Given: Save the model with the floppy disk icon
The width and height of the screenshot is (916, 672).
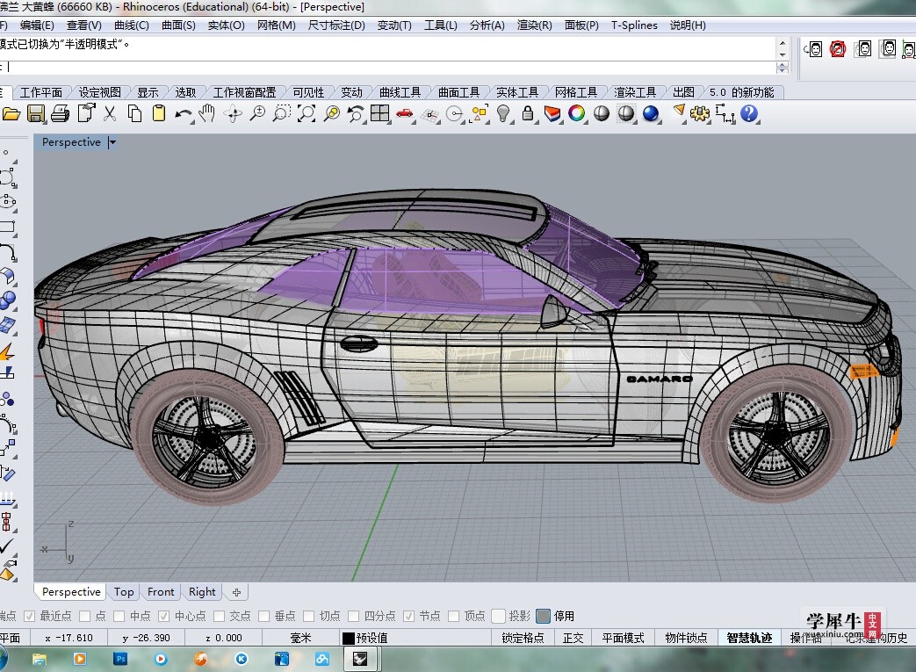Looking at the screenshot, I should (36, 113).
